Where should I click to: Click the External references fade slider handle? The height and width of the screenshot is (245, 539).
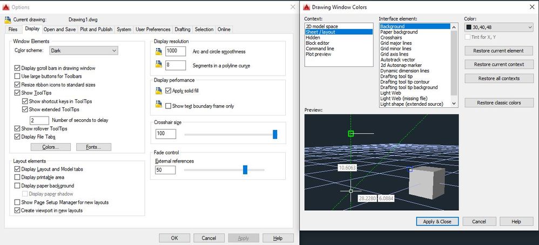click(245, 170)
